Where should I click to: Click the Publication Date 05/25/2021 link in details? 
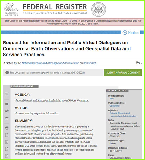pyautogui.click(x=115, y=106)
